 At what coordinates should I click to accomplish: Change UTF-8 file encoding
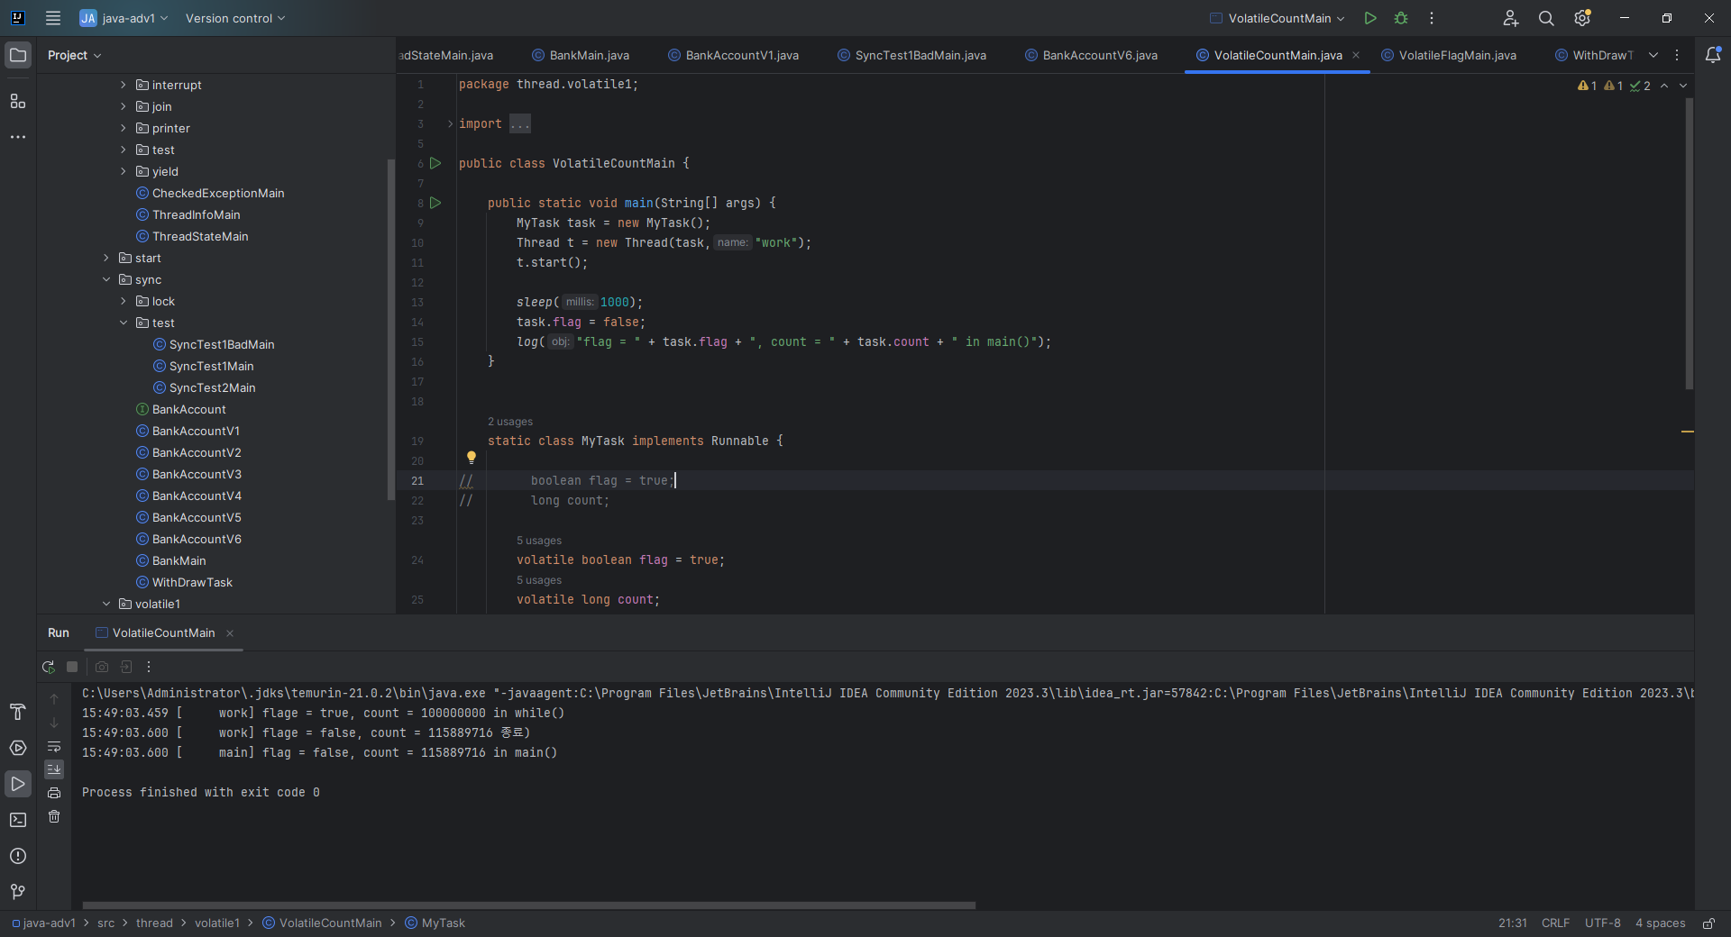[1602, 923]
